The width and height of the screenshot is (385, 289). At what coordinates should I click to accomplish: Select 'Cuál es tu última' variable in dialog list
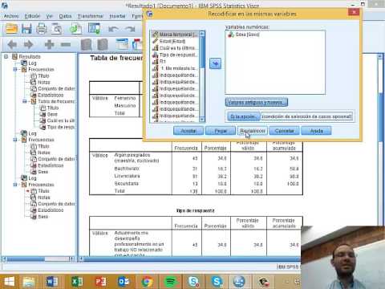coord(175,48)
